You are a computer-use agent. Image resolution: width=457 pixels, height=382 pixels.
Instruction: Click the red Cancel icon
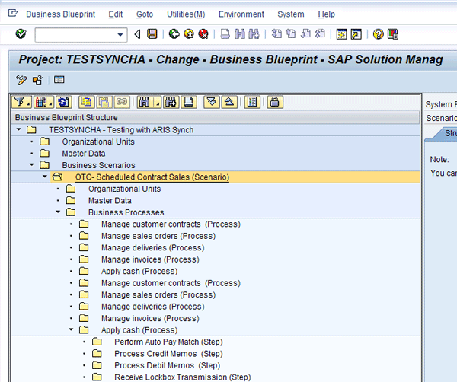pos(203,34)
